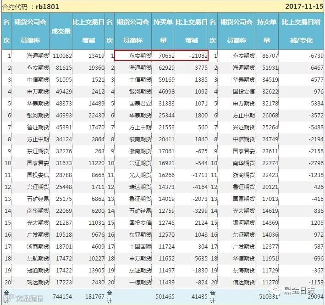Click volume value 34124
The width and height of the screenshot is (325, 305).
[64, 139]
